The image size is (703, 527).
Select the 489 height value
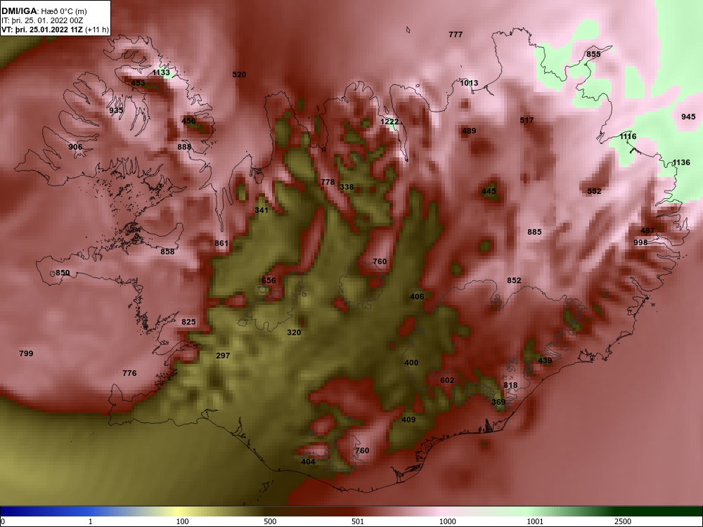pyautogui.click(x=469, y=131)
